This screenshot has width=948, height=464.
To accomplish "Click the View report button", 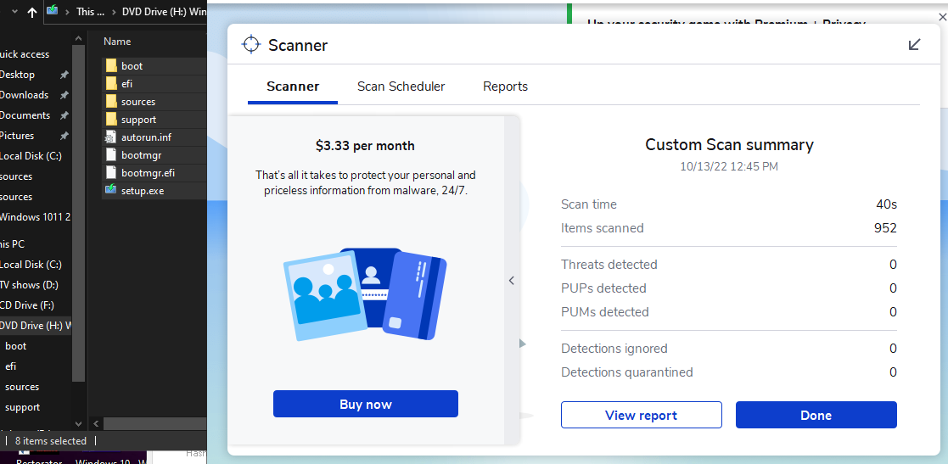I will coord(641,415).
